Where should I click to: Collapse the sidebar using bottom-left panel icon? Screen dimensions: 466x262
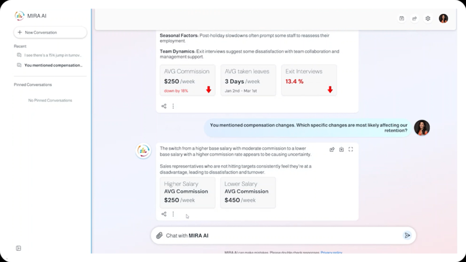(x=19, y=248)
